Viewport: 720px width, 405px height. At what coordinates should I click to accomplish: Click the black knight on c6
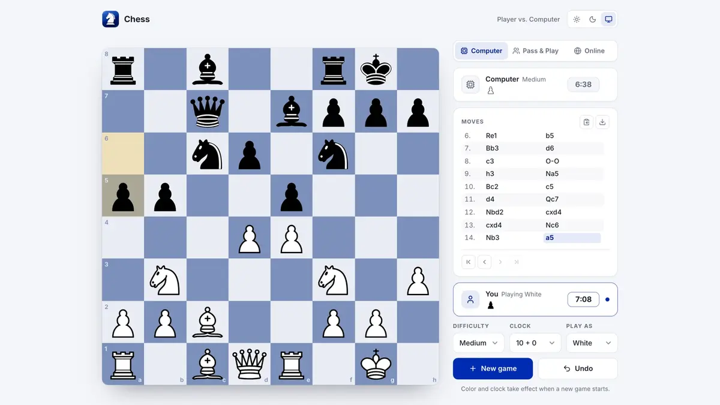point(208,154)
